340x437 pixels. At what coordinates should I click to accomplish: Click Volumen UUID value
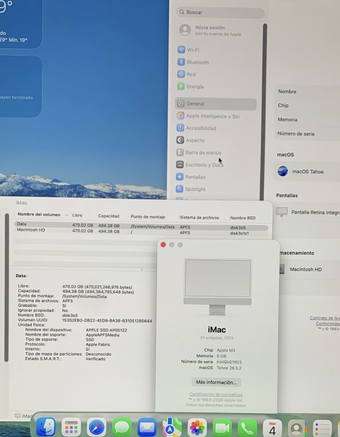coord(107,321)
